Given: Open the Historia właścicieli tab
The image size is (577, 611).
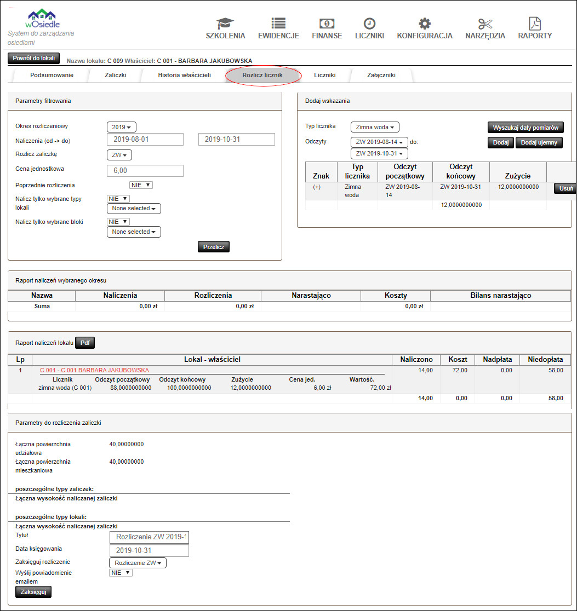Looking at the screenshot, I should point(185,75).
